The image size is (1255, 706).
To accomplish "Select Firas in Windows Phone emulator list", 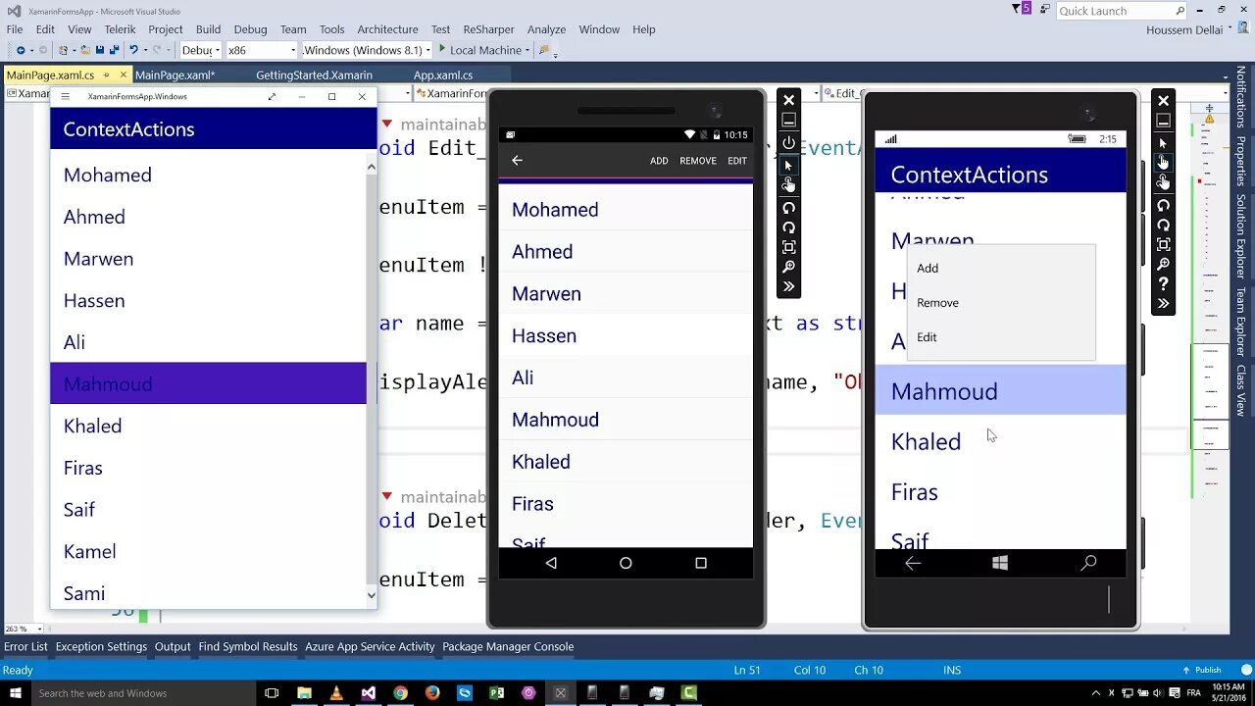I will [x=1000, y=491].
